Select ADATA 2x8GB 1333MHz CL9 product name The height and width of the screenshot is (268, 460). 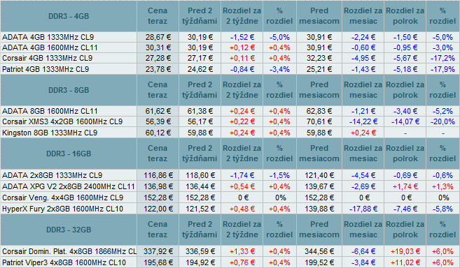[53, 175]
